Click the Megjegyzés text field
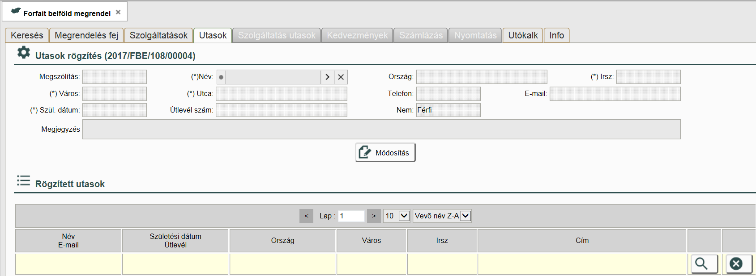Viewport: 756px width, 276px height. coord(381,130)
